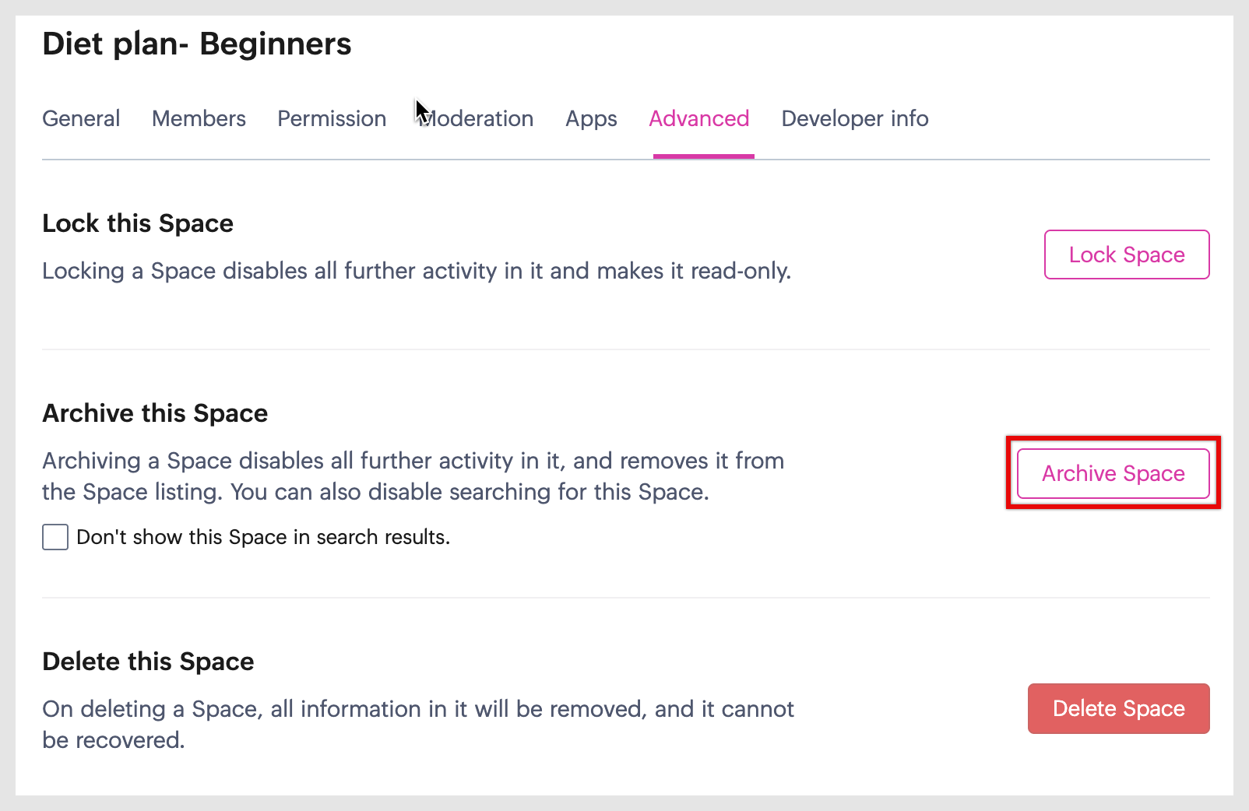Click the archiving description paragraph
Screen dimensions: 1249x811
pyautogui.click(x=413, y=476)
